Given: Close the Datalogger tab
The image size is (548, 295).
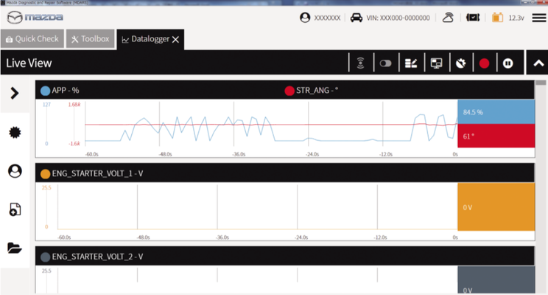Looking at the screenshot, I should [175, 39].
